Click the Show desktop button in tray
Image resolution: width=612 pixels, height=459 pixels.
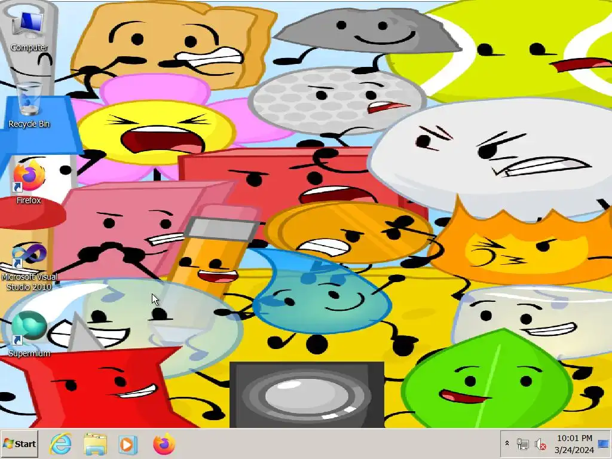pos(604,444)
